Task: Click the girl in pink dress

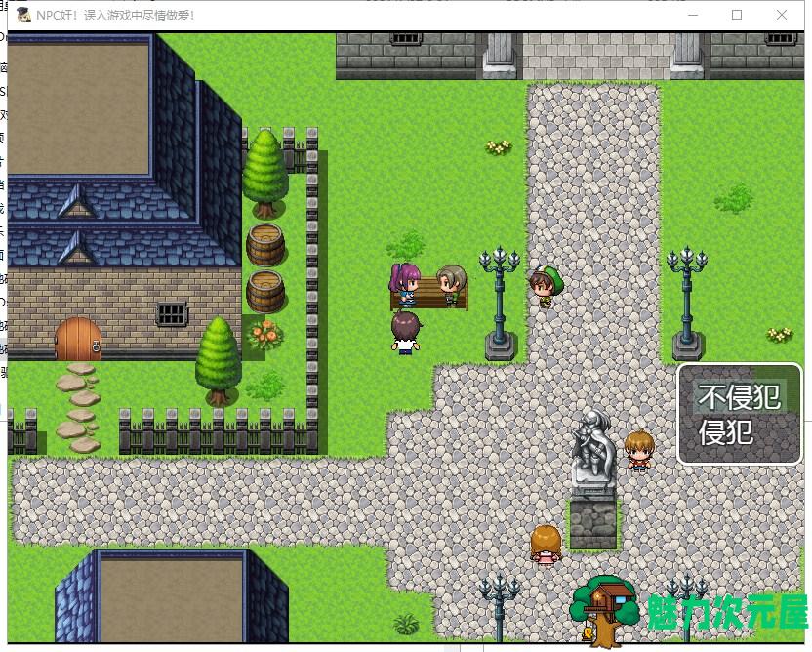Action: click(546, 545)
